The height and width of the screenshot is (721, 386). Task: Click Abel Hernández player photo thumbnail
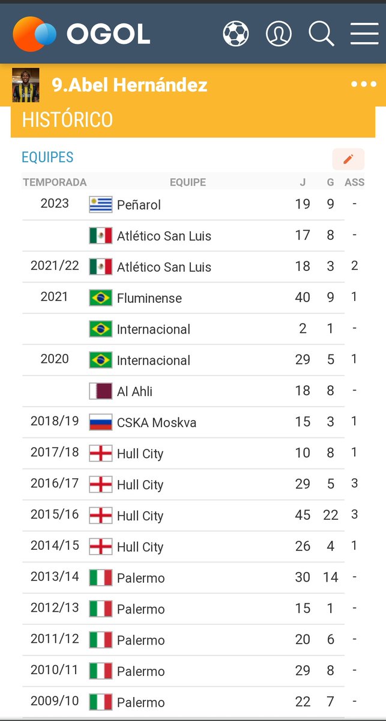click(26, 85)
